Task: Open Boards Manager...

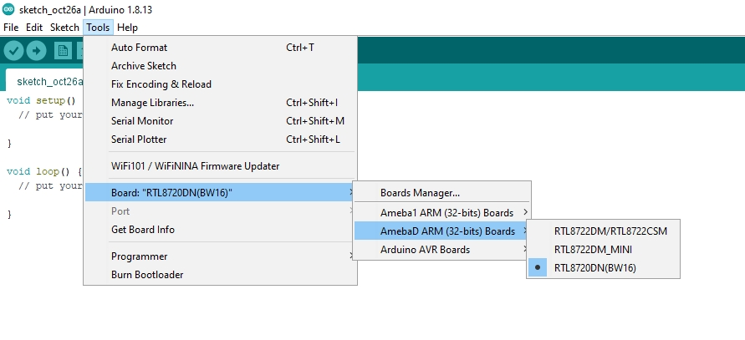Action: (x=441, y=193)
